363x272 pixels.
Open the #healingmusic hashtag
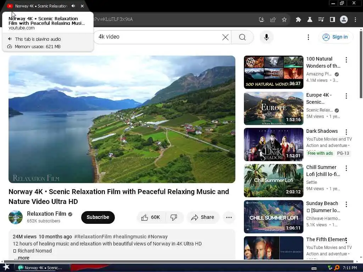pos(130,237)
